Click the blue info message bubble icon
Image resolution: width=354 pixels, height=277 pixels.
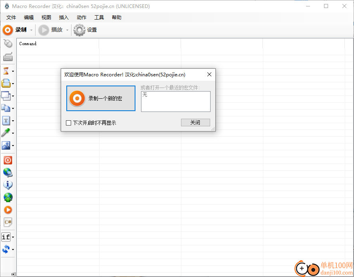pos(8,185)
